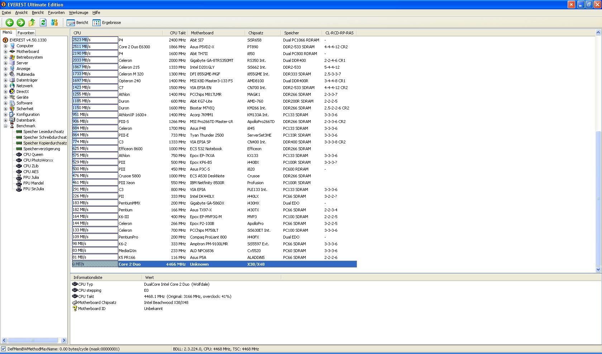Expand the Netzwerk tree node
This screenshot has width=602, height=354.
point(5,86)
